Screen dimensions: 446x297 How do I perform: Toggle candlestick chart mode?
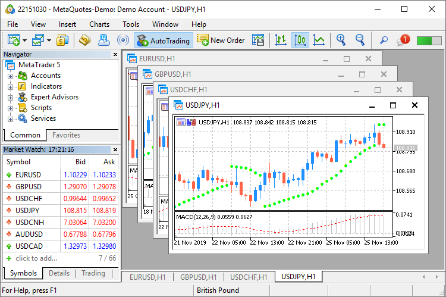click(x=300, y=40)
